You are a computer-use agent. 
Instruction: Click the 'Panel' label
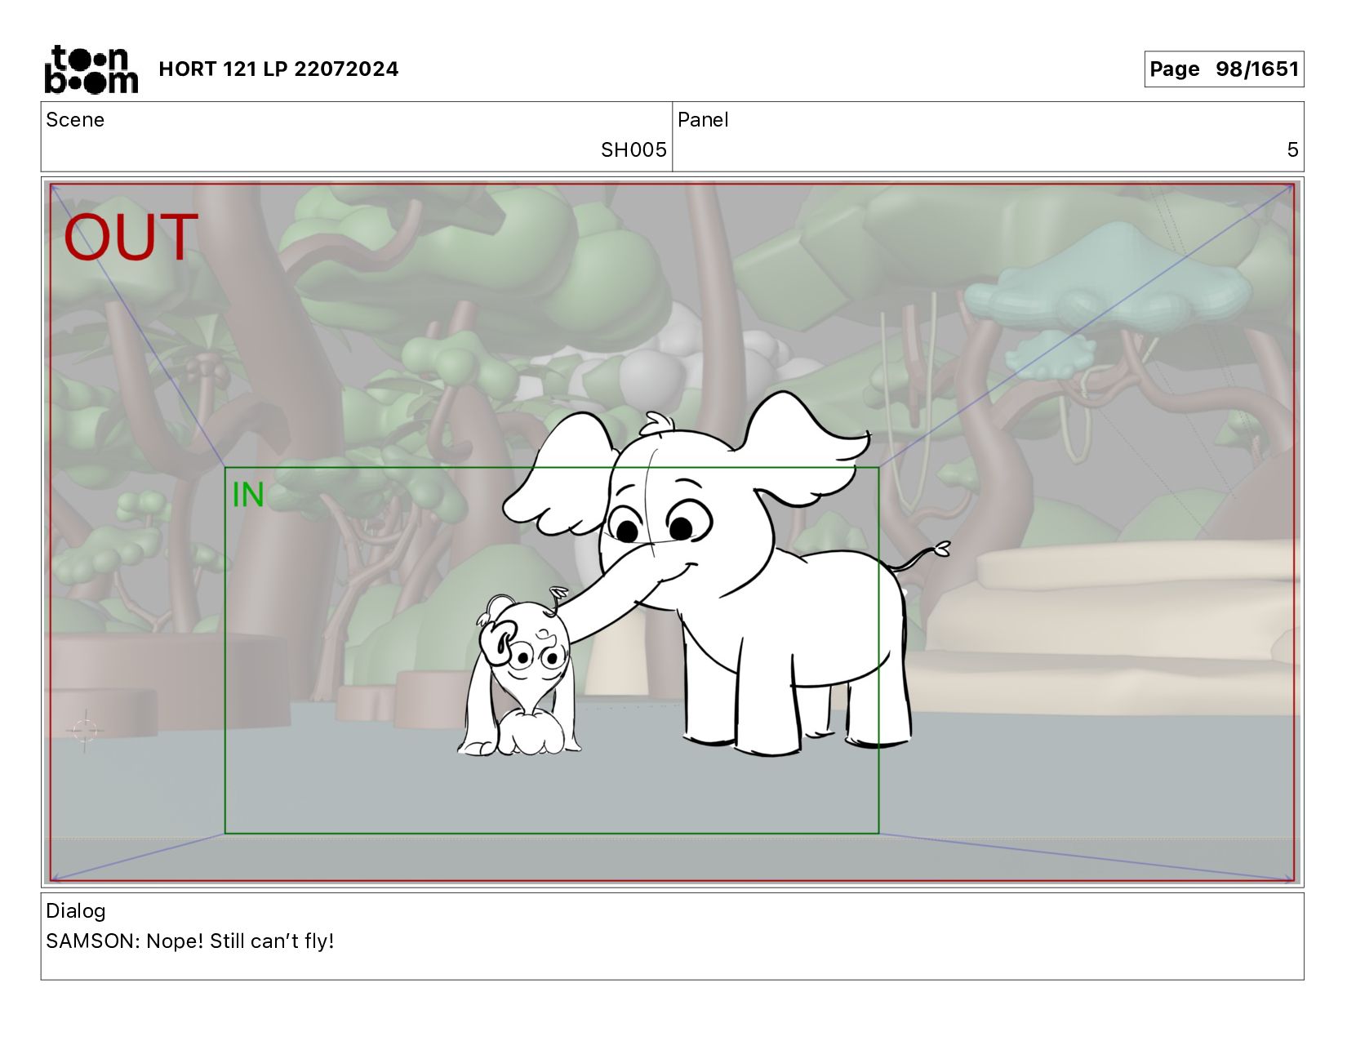[703, 120]
